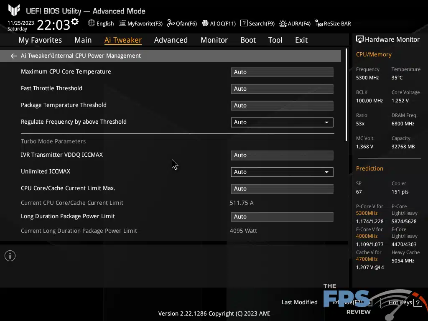Open the Tool tab
Viewport: 428px width, 321px height.
275,40
